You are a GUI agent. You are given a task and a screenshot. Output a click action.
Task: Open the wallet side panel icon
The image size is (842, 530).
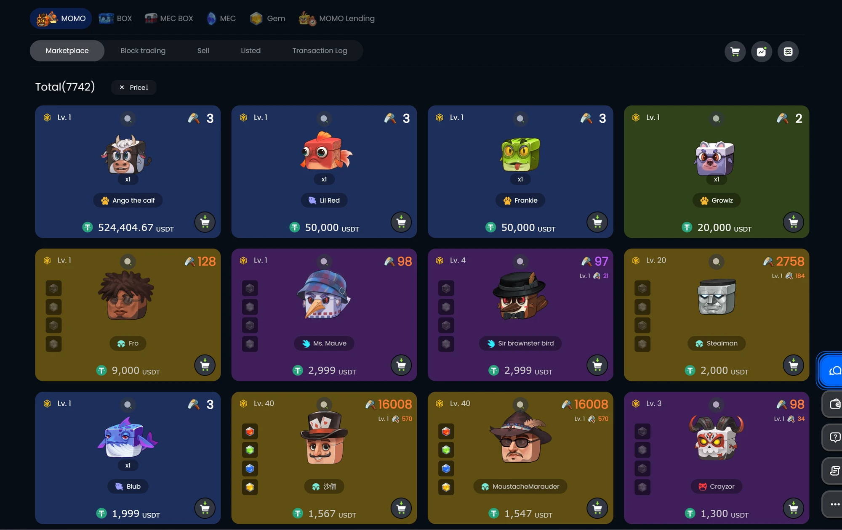[834, 404]
